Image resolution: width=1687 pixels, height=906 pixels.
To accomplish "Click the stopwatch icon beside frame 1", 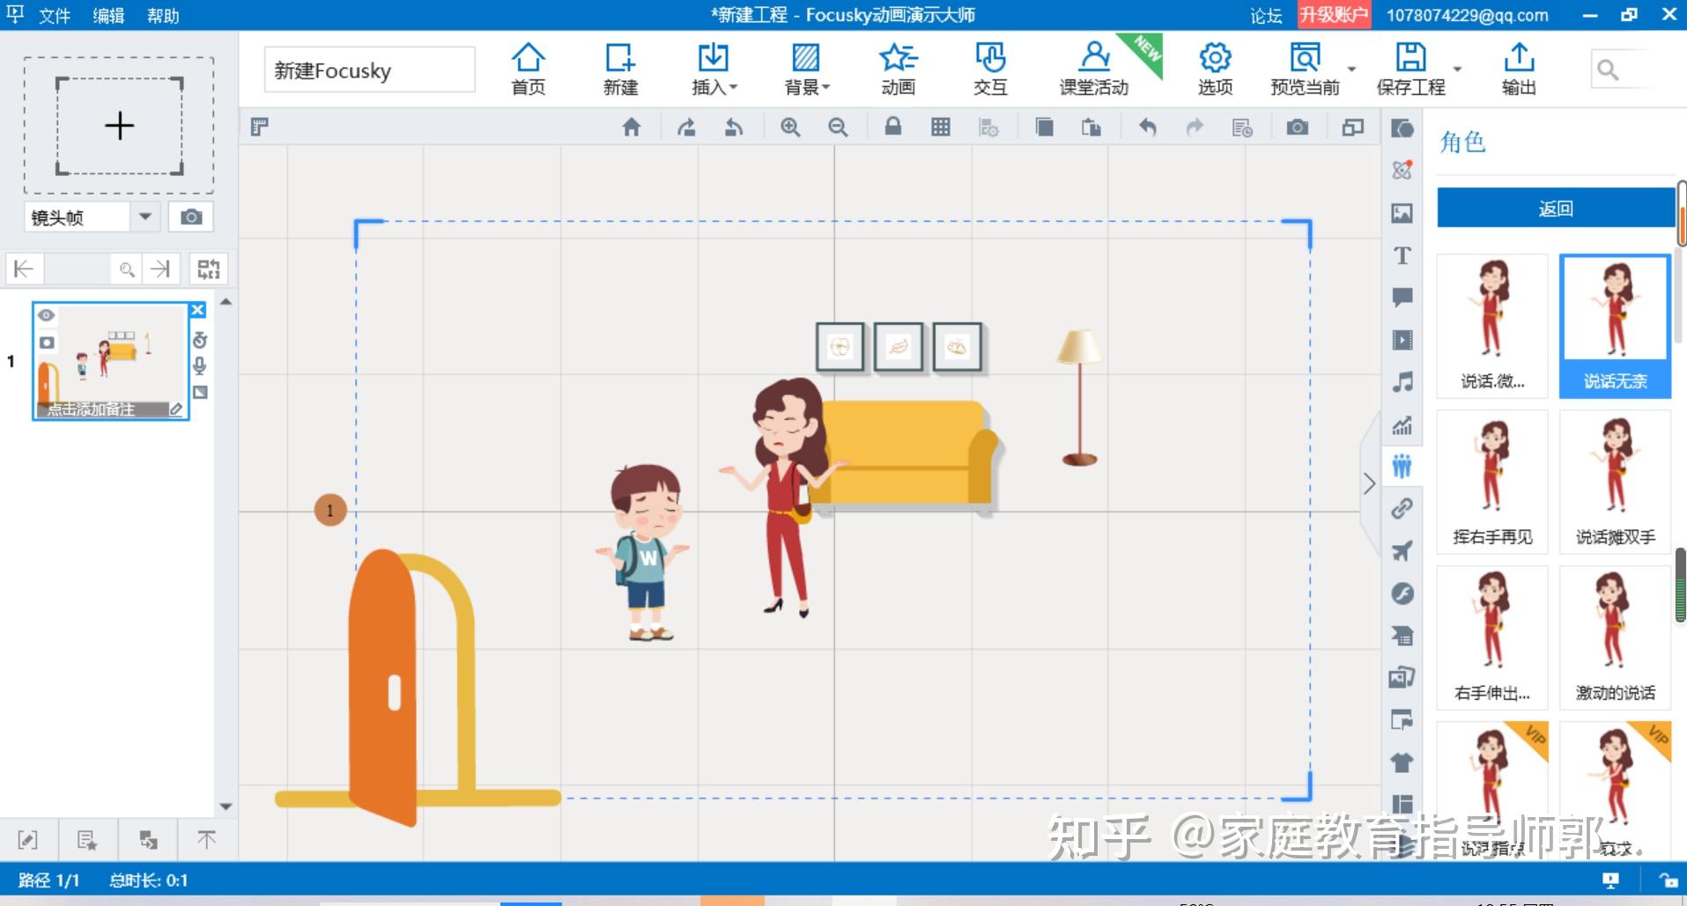I will tap(200, 340).
